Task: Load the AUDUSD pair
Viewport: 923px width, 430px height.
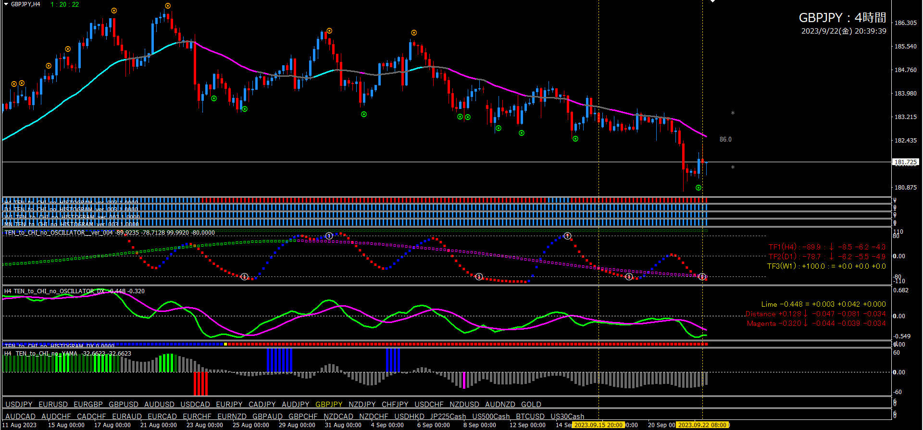Action: pos(159,405)
